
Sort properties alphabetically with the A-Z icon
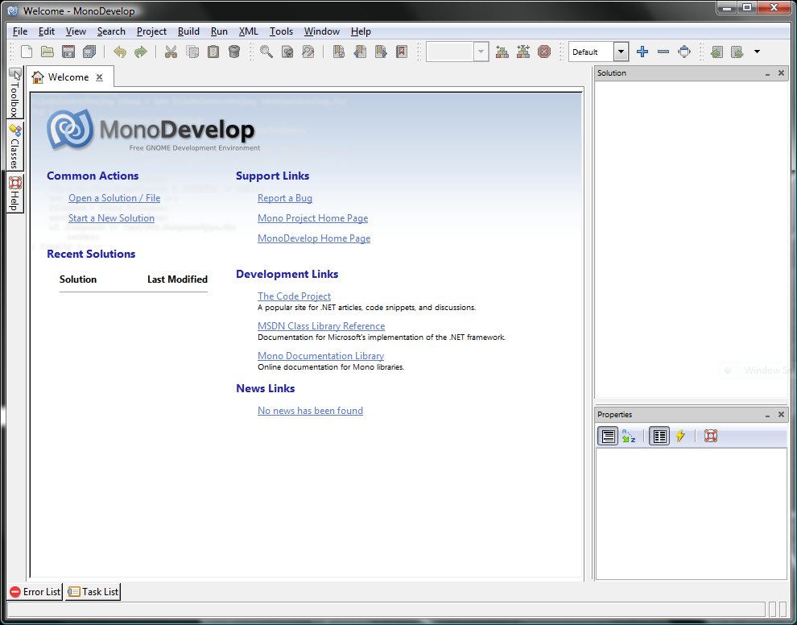pos(629,436)
